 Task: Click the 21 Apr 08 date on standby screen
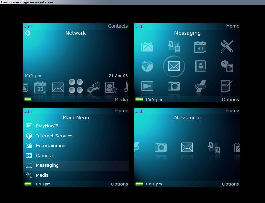tap(118, 76)
